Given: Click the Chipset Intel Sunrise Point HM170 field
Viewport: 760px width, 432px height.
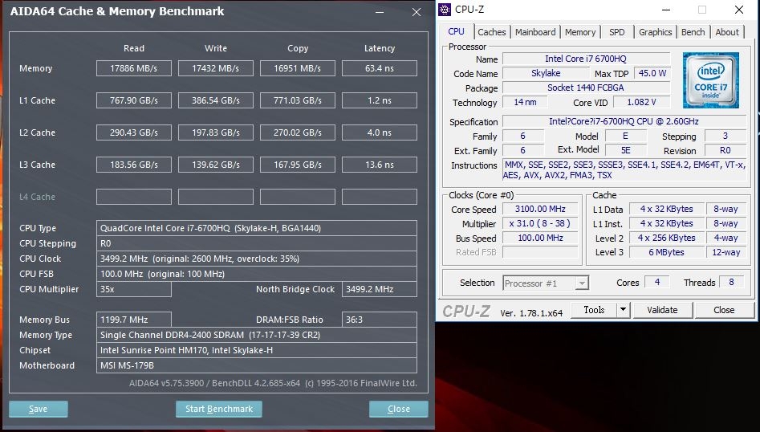Looking at the screenshot, I should coord(256,350).
